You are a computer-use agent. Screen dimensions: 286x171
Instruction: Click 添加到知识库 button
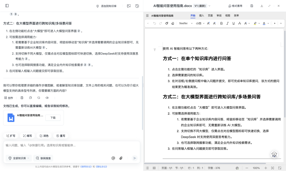pos(106,6)
